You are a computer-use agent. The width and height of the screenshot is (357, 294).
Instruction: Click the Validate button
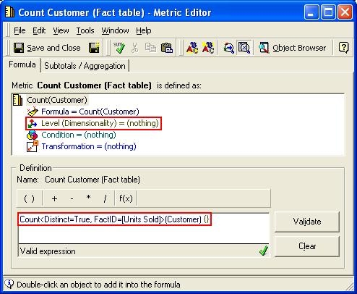[307, 222]
